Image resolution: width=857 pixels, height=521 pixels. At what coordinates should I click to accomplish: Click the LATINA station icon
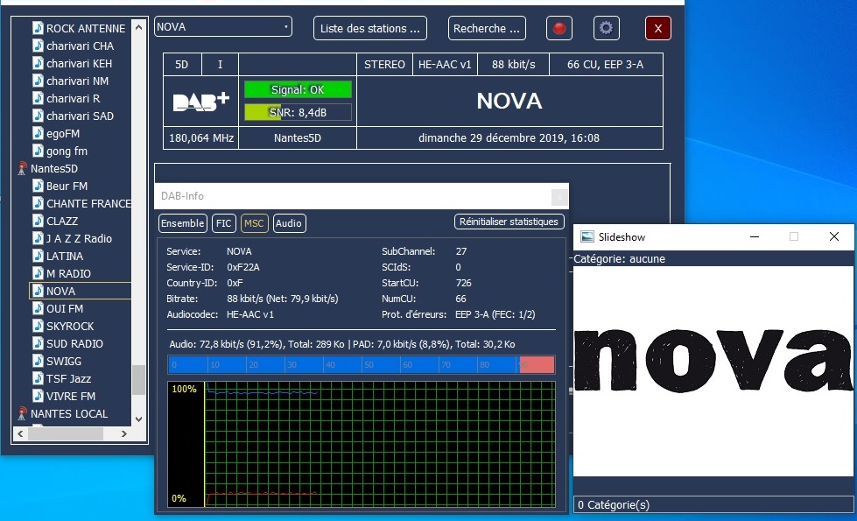38,256
